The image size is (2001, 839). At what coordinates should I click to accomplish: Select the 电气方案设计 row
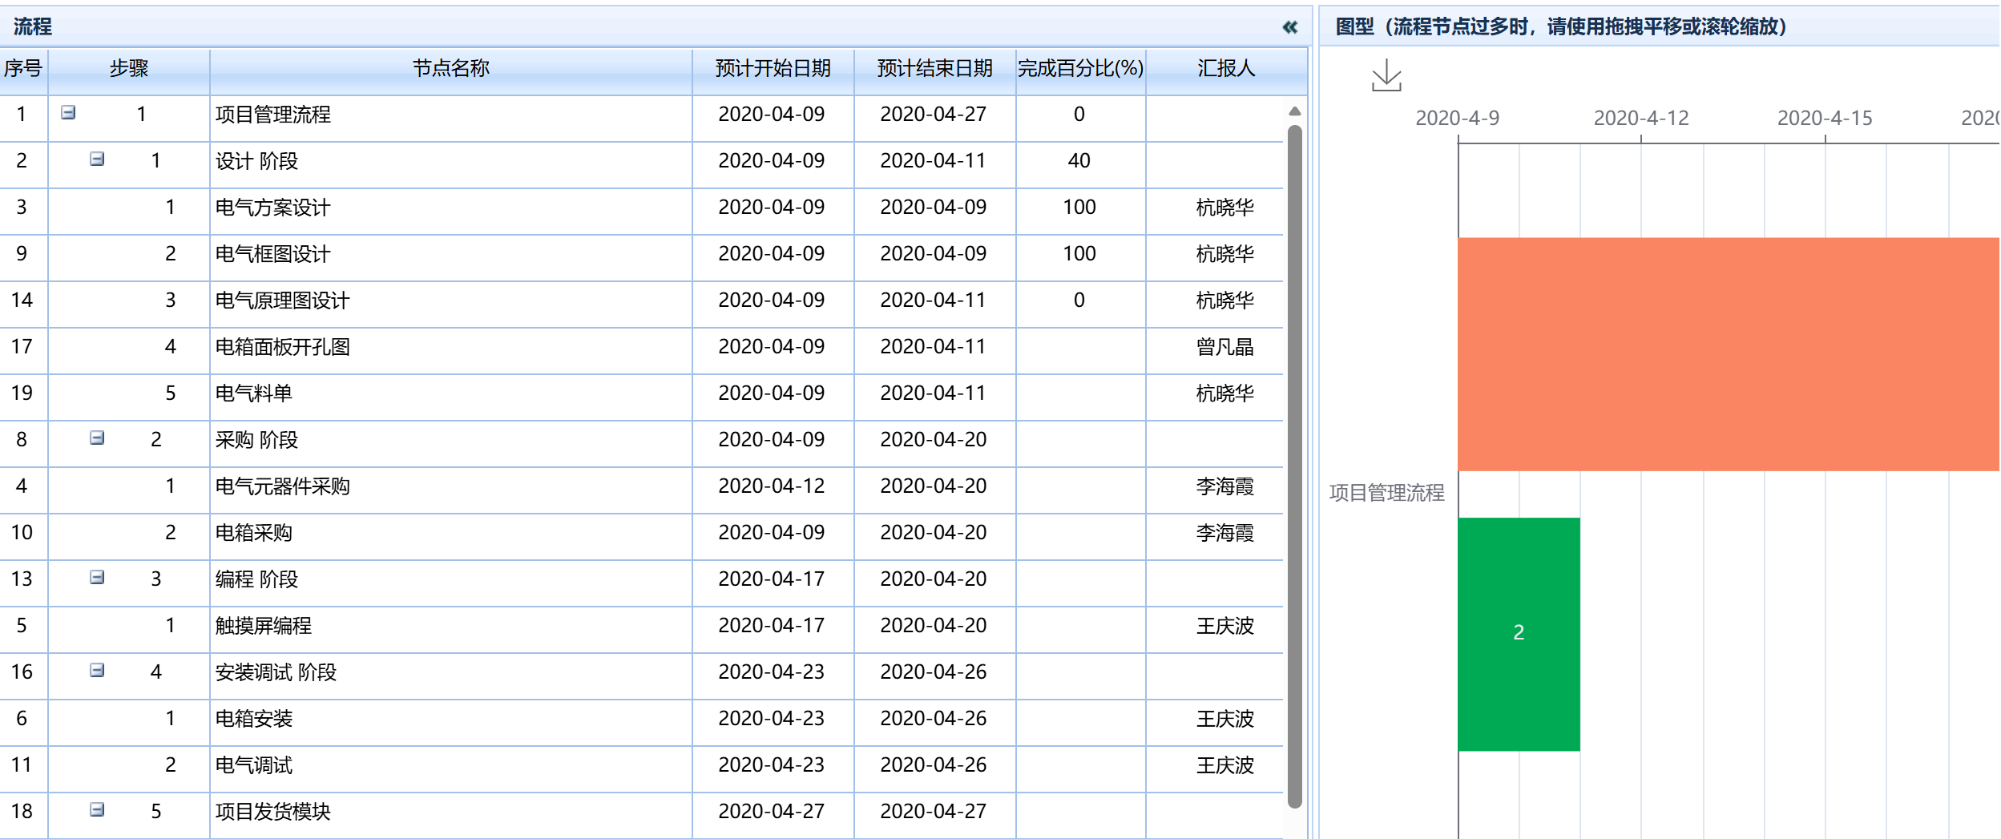[x=272, y=208]
